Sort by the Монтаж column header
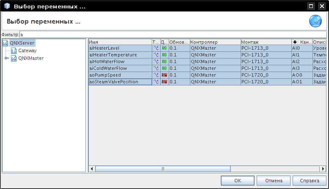 click(x=266, y=42)
